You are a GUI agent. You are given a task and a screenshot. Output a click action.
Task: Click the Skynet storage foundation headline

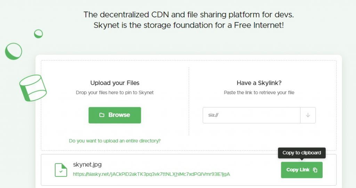coord(189,25)
